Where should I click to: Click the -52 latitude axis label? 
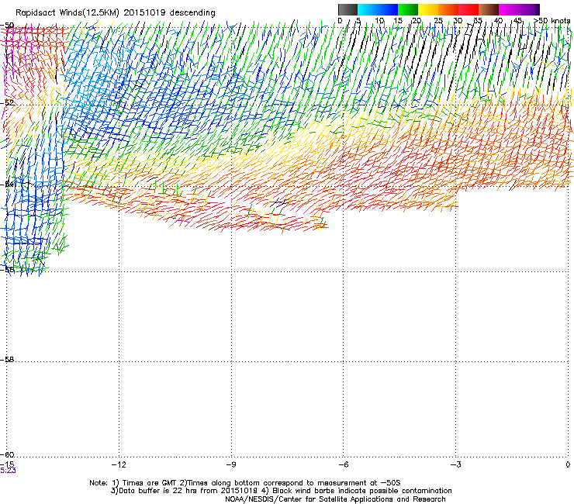point(7,102)
